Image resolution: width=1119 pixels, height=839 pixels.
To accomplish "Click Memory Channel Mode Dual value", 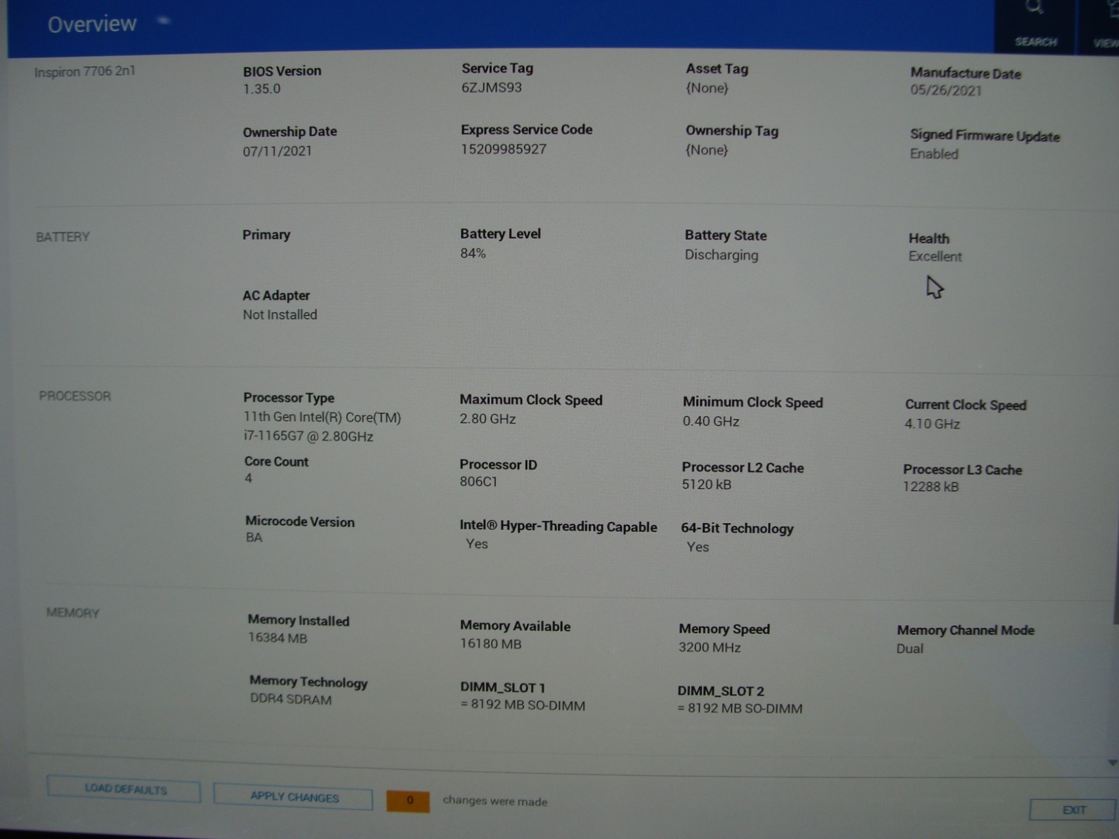I will (910, 649).
